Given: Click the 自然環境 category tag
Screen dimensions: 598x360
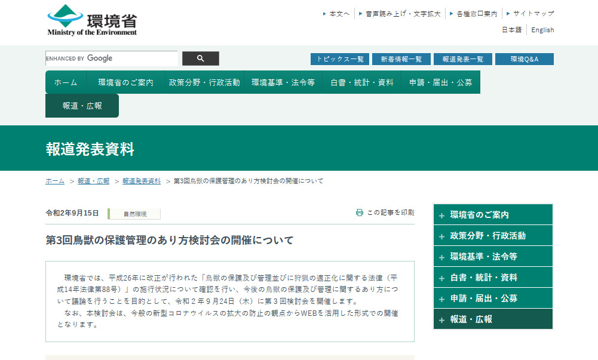Looking at the screenshot, I should point(134,214).
